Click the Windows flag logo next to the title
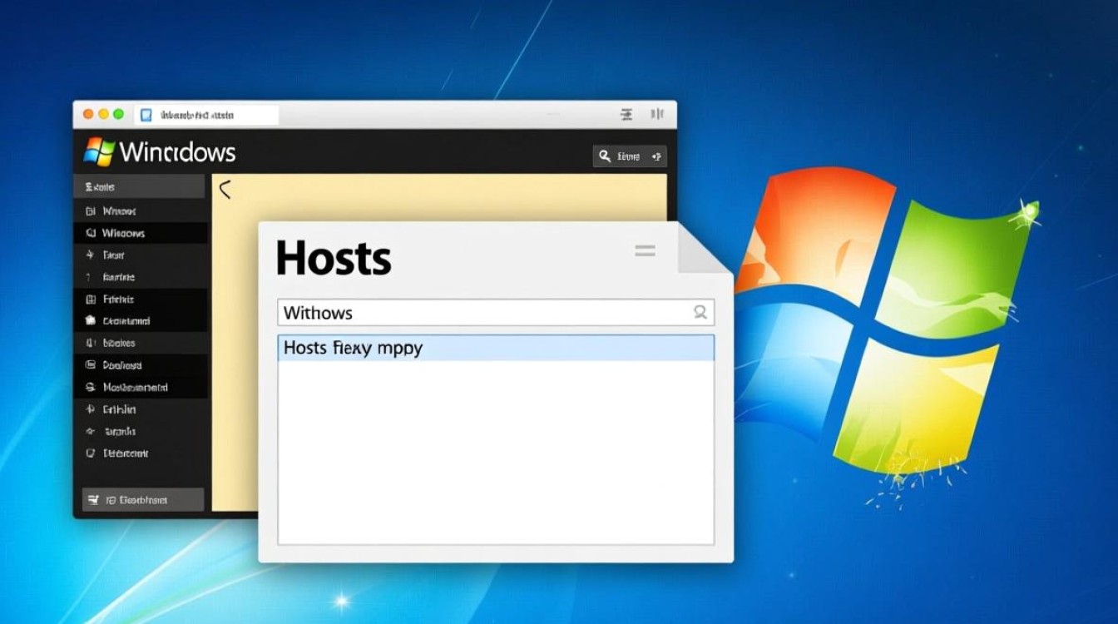 (x=99, y=150)
